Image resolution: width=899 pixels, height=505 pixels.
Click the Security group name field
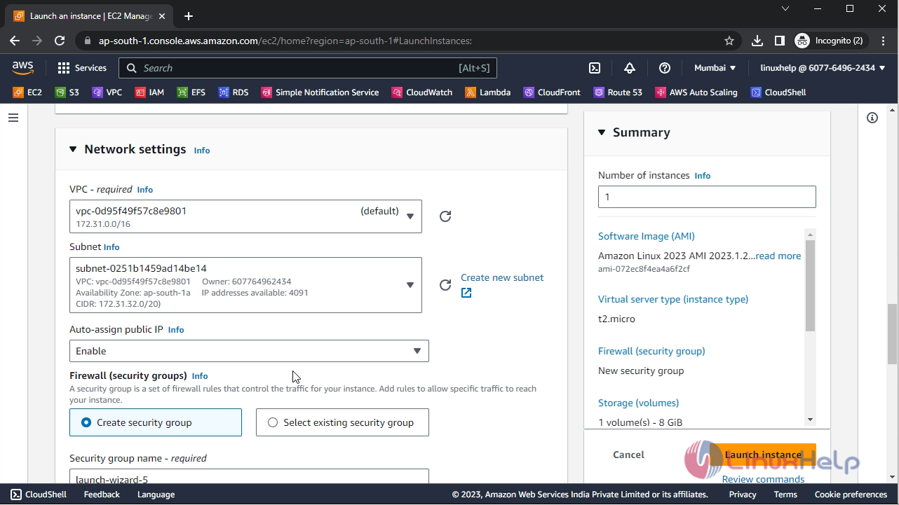point(249,477)
